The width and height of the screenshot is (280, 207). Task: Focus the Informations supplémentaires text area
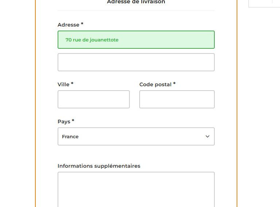tap(136, 189)
